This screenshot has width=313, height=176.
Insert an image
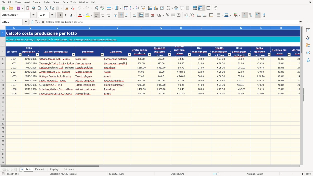coord(150,8)
